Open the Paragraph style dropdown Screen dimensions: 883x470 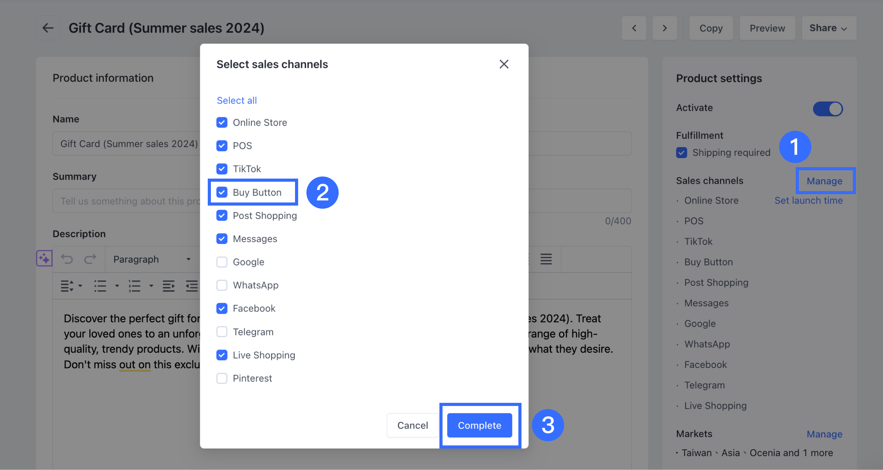[x=152, y=259]
